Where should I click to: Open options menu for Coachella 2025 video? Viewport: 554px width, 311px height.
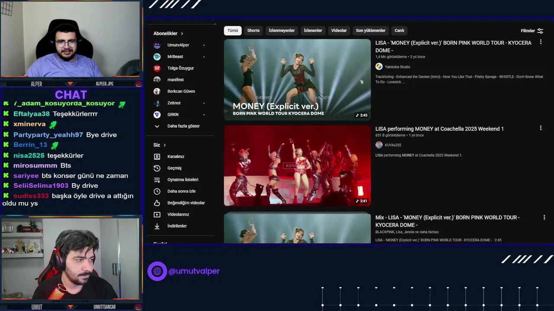click(x=541, y=128)
